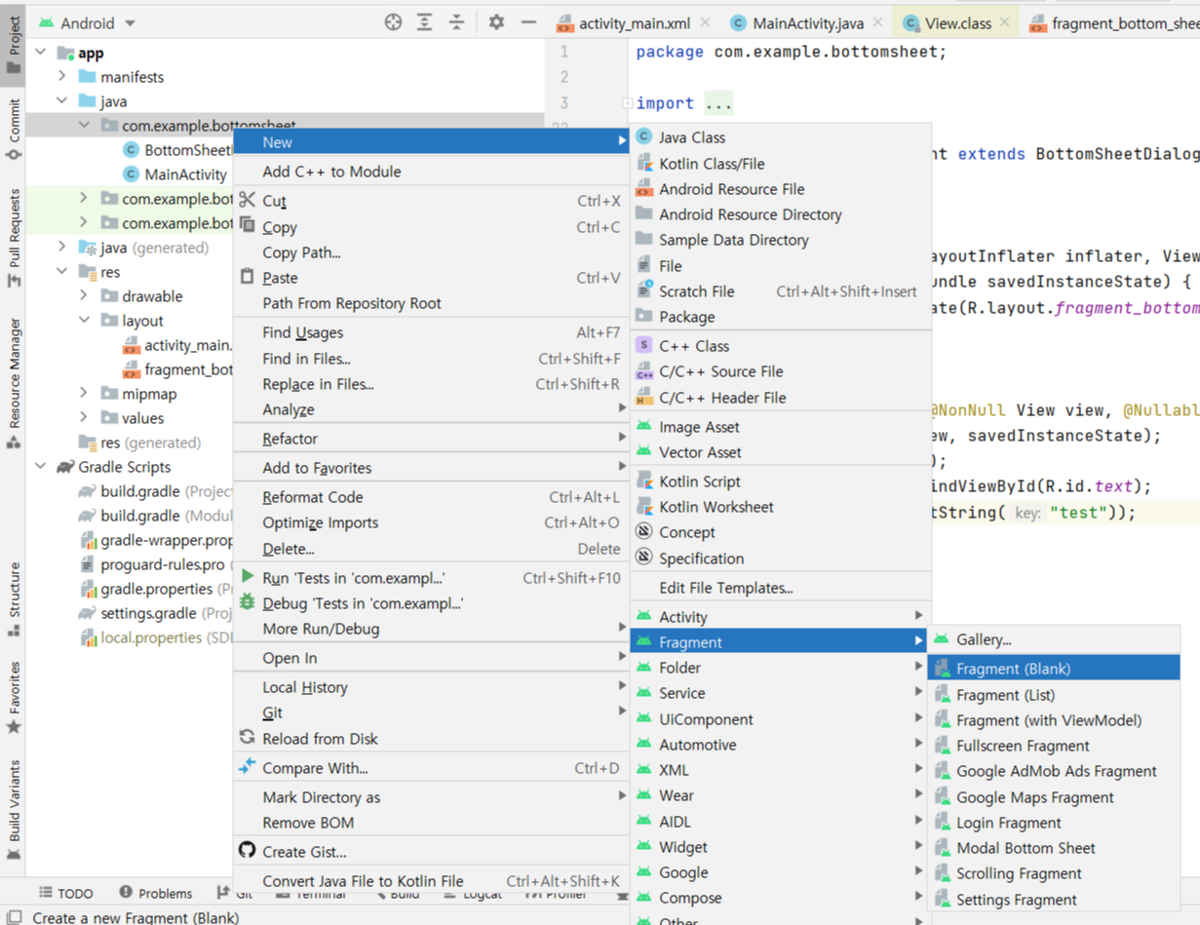Open Project panel settings gear

point(496,22)
